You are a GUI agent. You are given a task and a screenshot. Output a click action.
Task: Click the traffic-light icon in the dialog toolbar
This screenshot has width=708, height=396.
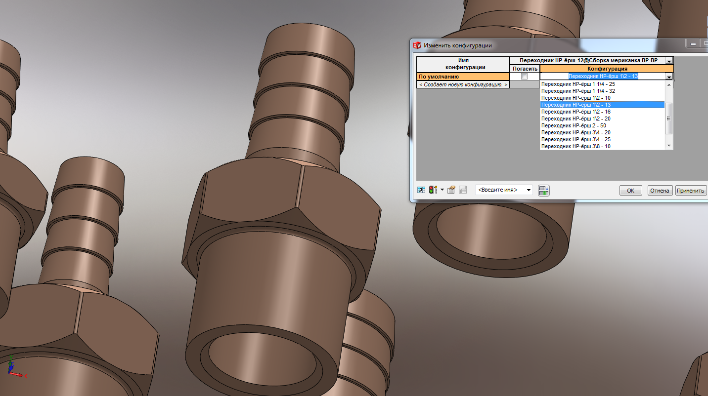click(433, 190)
